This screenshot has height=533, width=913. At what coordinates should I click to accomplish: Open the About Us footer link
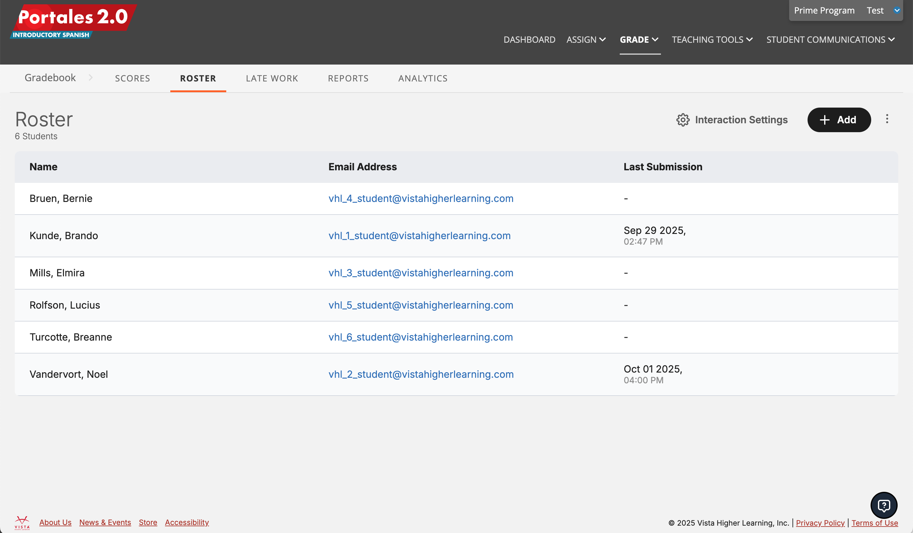coord(55,523)
